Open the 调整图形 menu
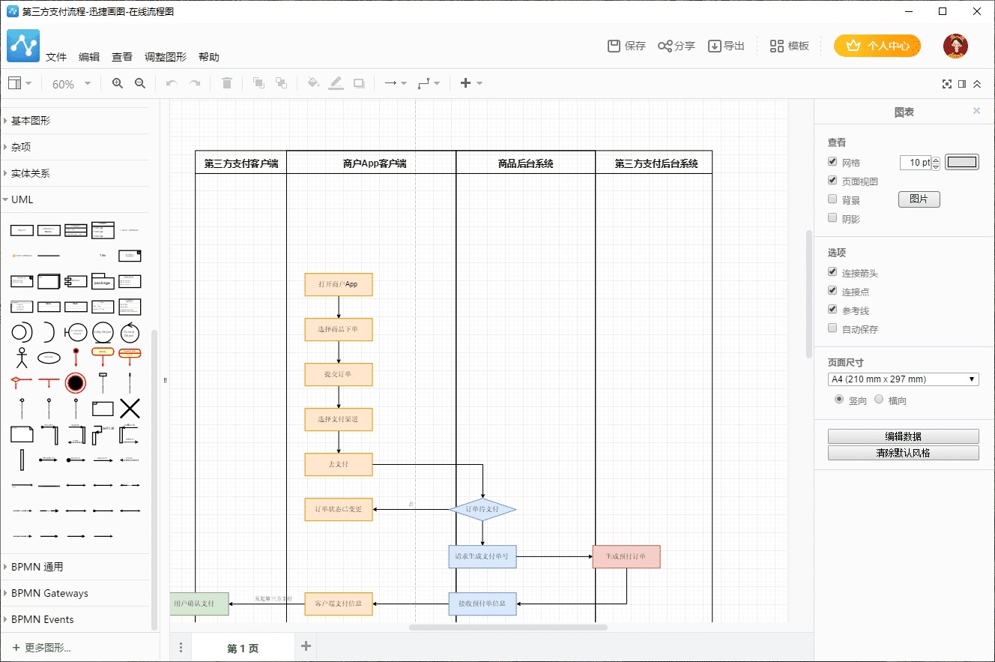995x662 pixels. click(x=166, y=57)
